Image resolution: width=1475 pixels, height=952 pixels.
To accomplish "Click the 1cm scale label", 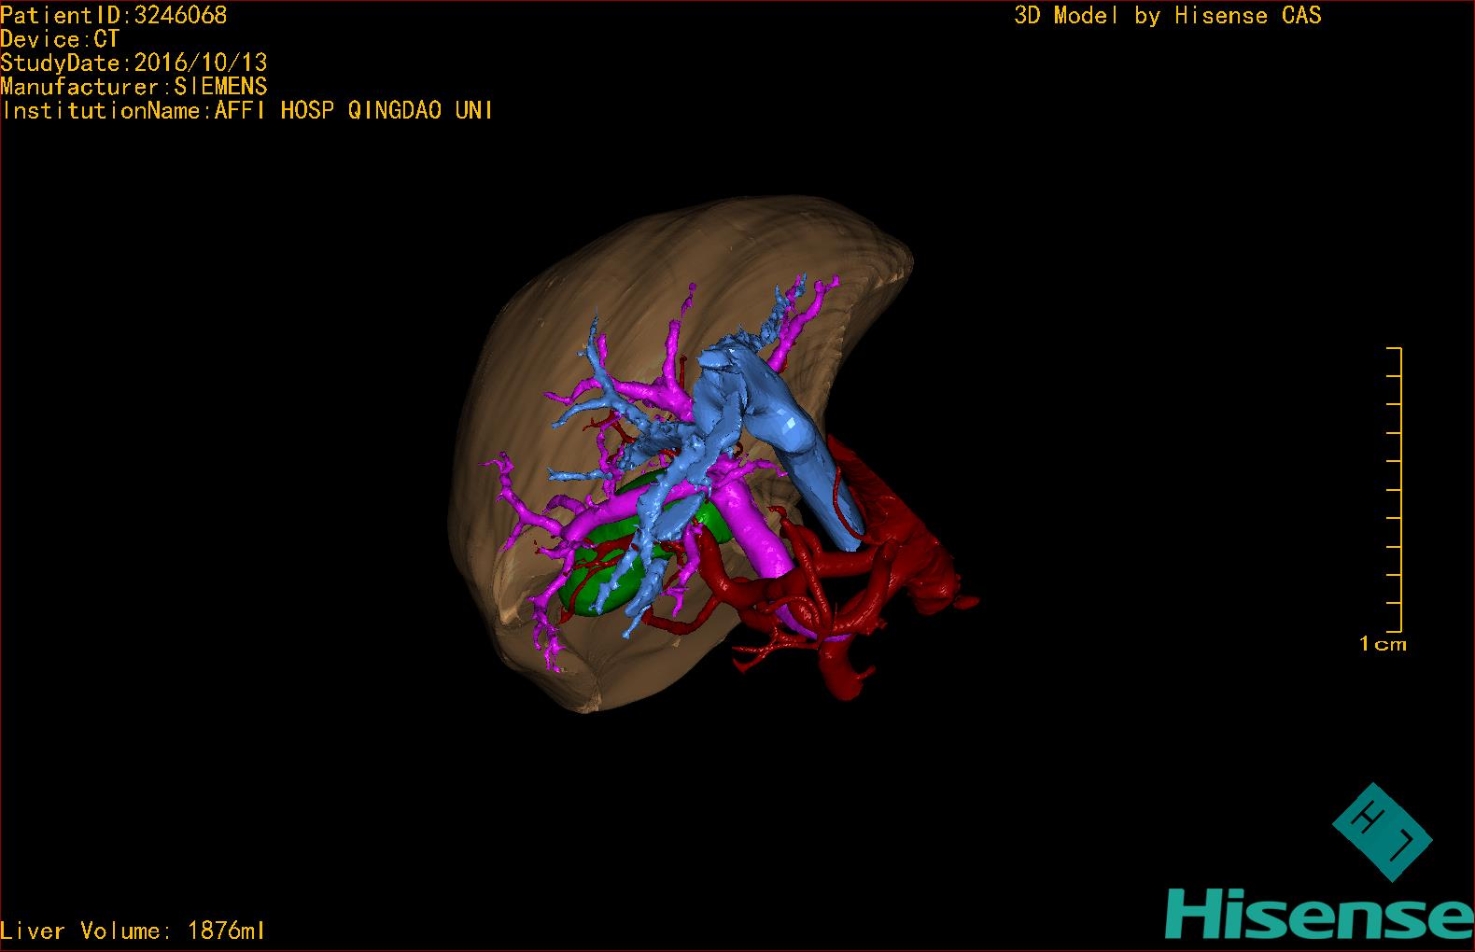I will point(1383,644).
